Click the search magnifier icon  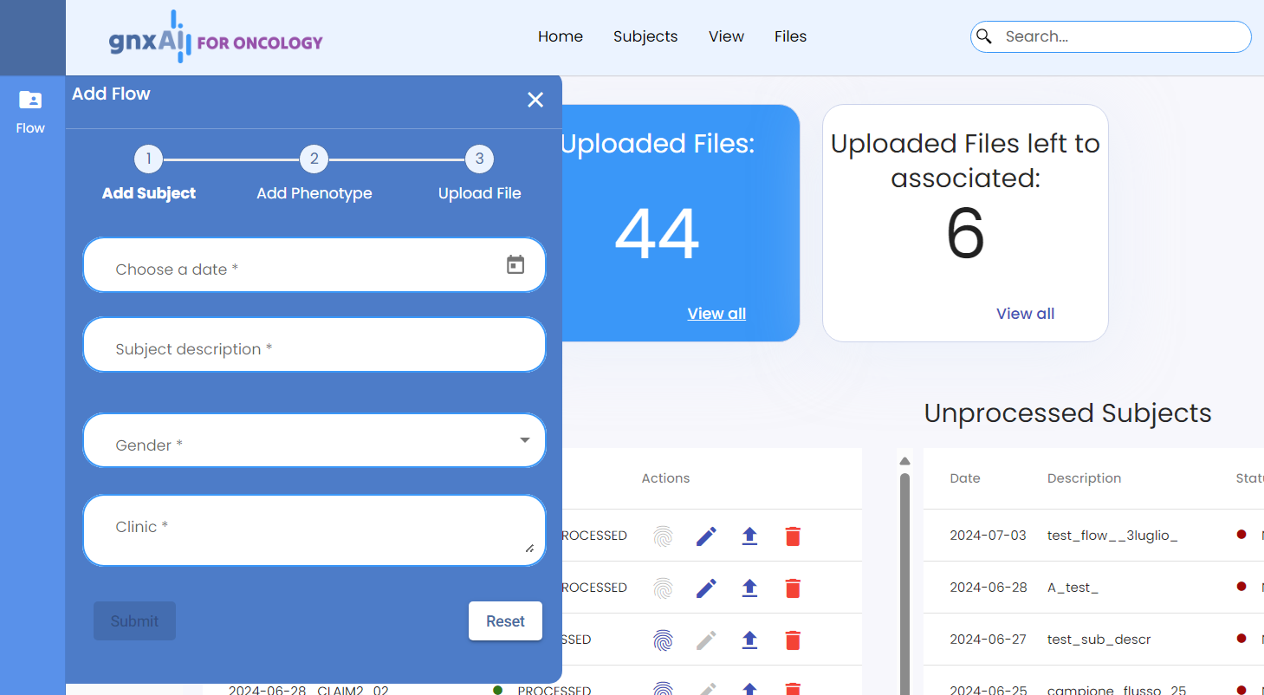(984, 36)
